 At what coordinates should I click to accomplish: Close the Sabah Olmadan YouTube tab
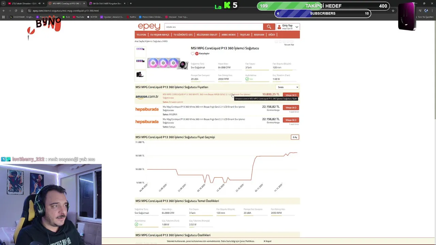[x=43, y=3]
